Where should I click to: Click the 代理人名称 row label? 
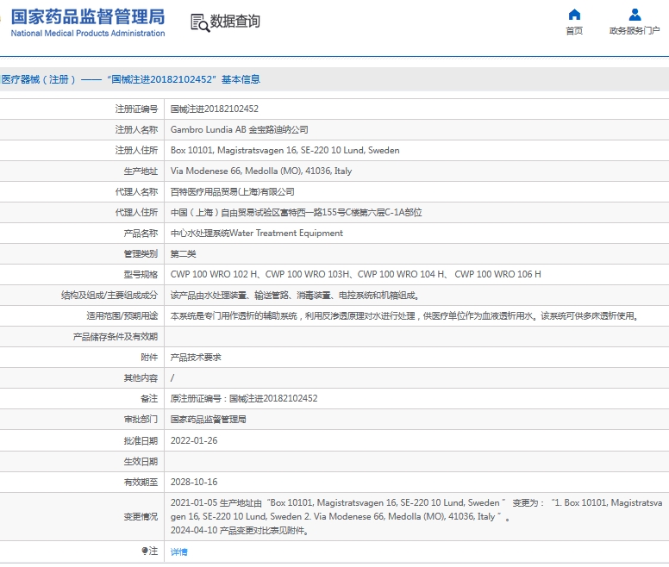point(136,192)
